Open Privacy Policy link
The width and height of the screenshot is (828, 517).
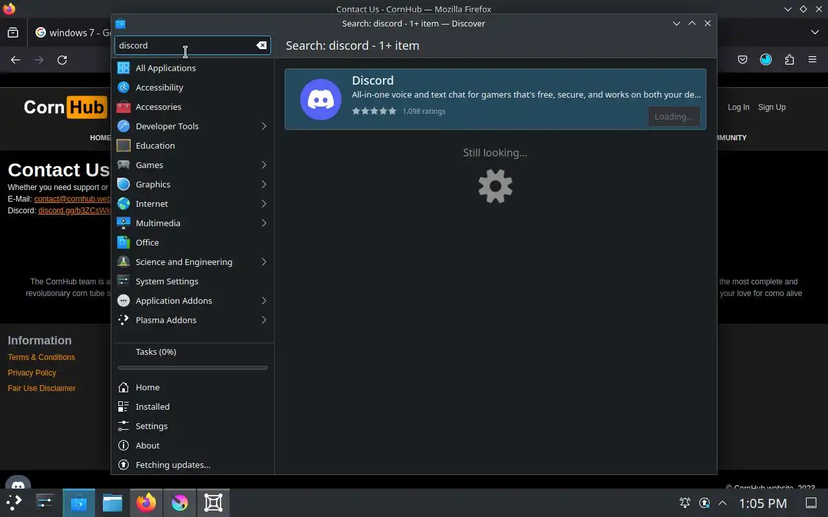32,373
